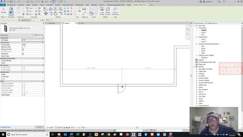Click the Revit taskbar icon
This screenshot has height=137, width=243.
pos(133,134)
